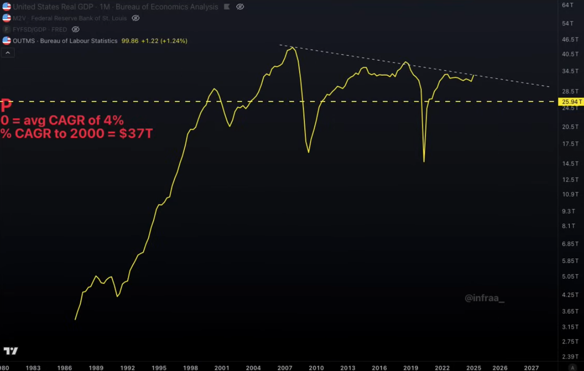Click the 54T price axis label

pyautogui.click(x=568, y=23)
